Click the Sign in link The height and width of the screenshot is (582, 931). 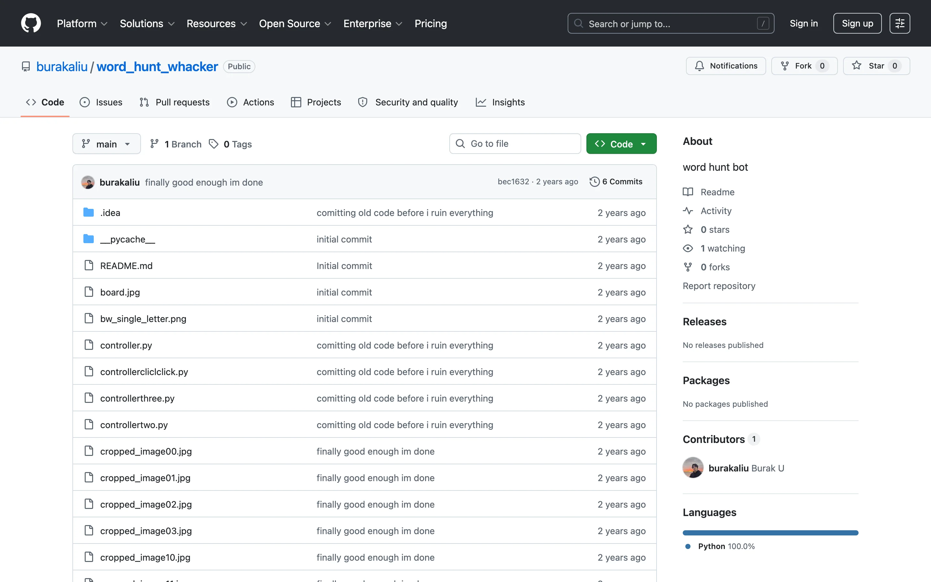[x=804, y=23]
